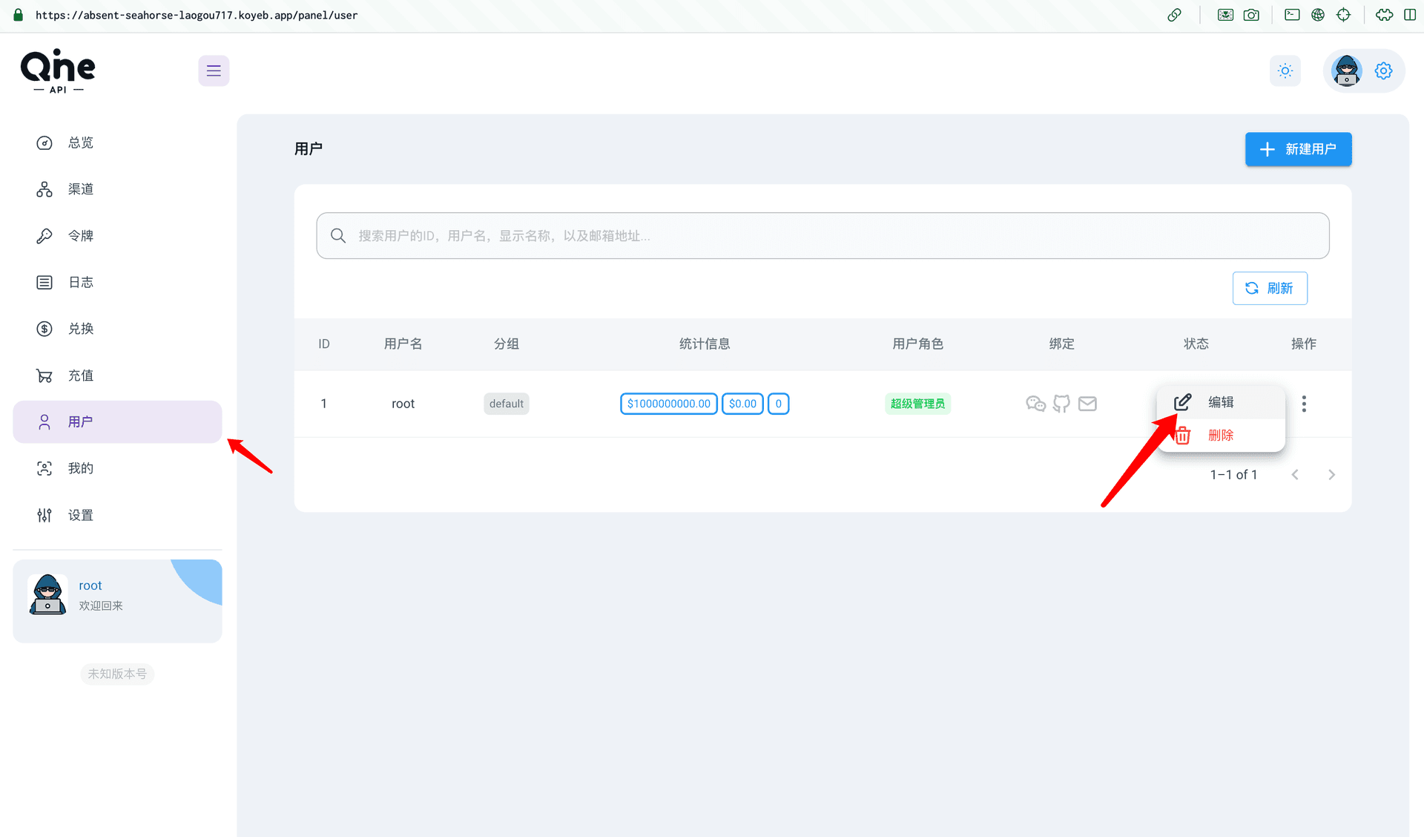Click the browser terminal icon
This screenshot has height=837, width=1424.
coord(1292,15)
